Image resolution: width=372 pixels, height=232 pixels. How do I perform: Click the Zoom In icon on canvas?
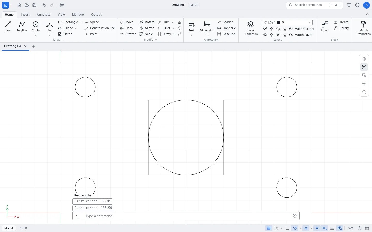pos(364,84)
